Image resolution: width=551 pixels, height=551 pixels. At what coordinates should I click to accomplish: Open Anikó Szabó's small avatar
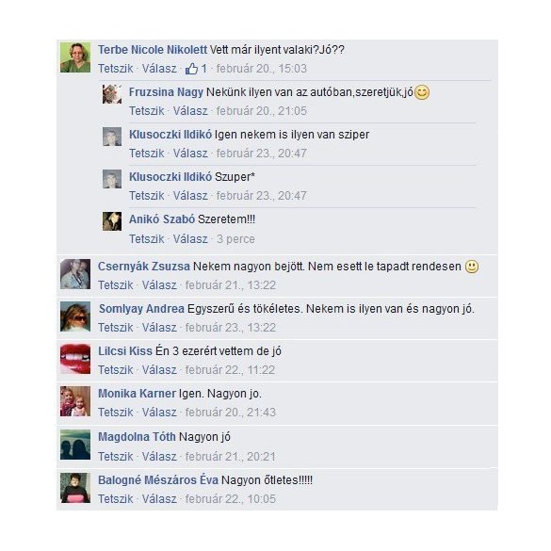112,221
